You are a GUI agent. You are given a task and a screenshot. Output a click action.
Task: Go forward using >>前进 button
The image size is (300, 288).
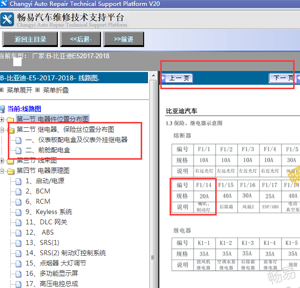(124, 39)
